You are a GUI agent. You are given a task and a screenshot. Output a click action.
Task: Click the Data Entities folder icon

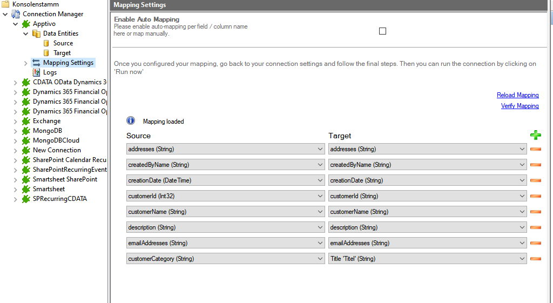36,33
